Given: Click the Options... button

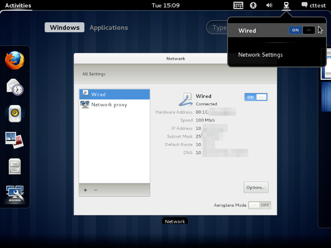Looking at the screenshot, I should (x=256, y=187).
